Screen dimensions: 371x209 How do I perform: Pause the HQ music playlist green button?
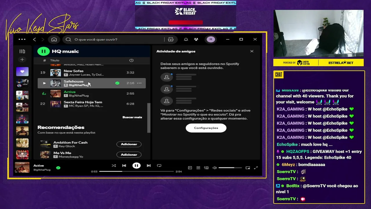[x=43, y=51]
